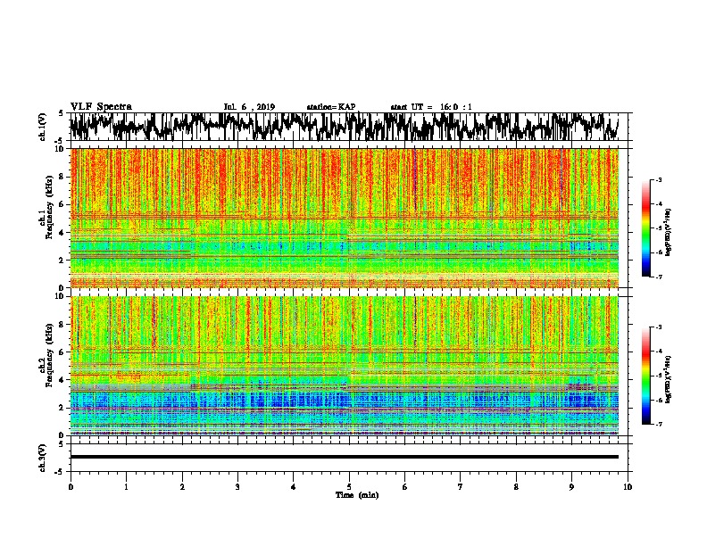Click the "4" kHz tick on ch.1 frequency axis

point(62,233)
